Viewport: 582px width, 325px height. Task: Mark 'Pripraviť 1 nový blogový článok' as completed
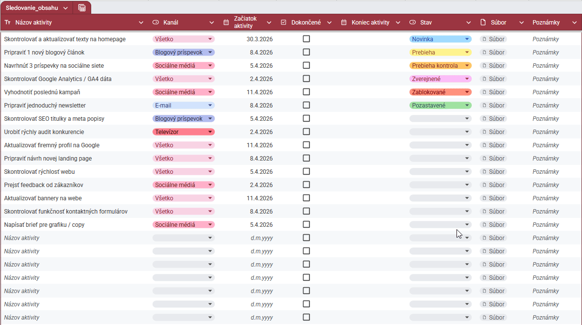point(306,52)
